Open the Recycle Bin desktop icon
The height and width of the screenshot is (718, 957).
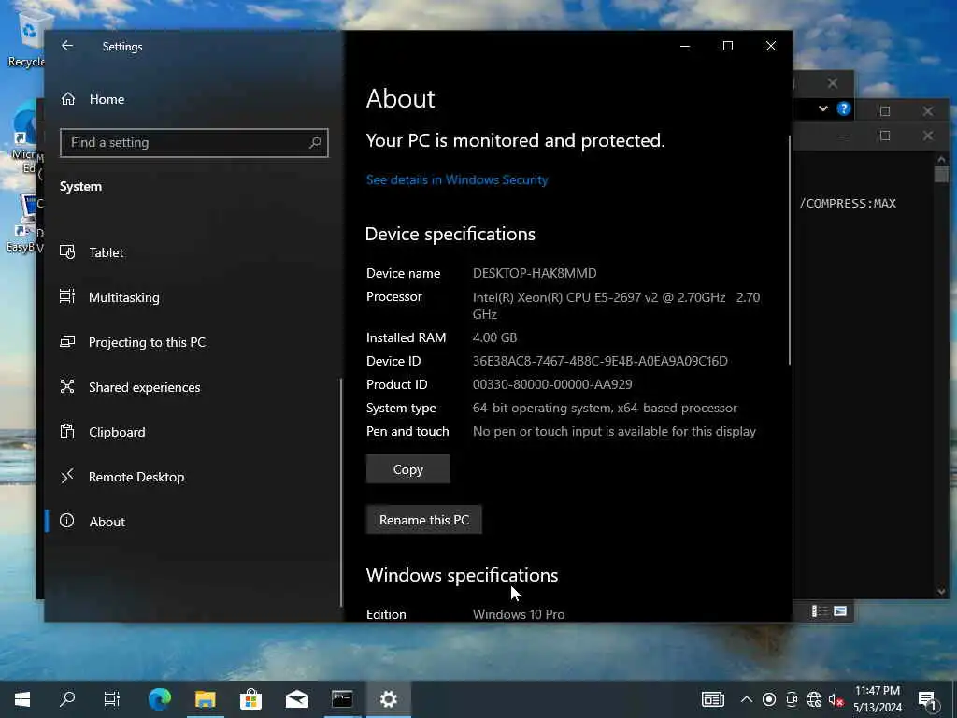27,37
